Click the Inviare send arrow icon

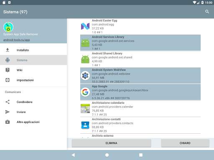(x=8, y=112)
